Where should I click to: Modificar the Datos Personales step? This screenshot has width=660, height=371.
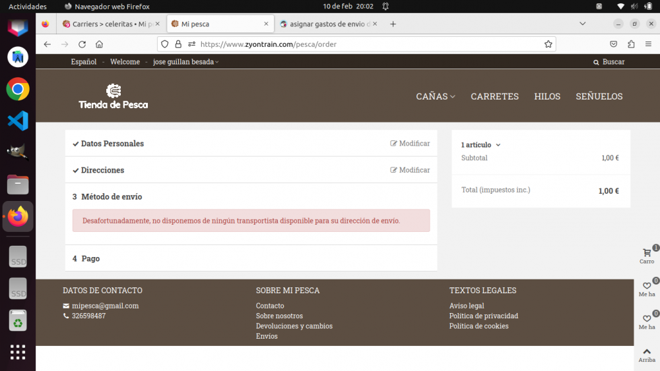[410, 143]
